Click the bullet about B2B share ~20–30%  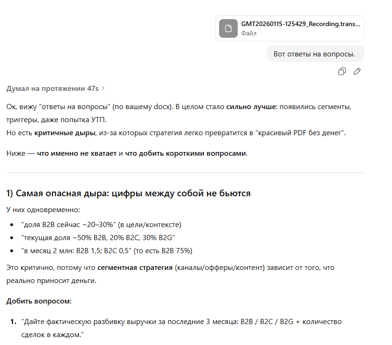tap(101, 224)
